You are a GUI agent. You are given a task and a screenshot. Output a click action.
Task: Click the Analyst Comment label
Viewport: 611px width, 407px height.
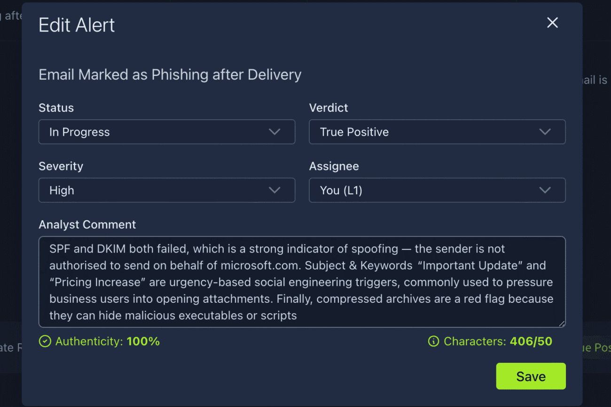pos(87,224)
